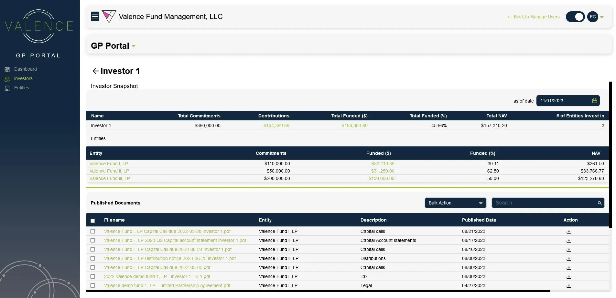Expand the GP Portal dropdown

[x=134, y=46]
